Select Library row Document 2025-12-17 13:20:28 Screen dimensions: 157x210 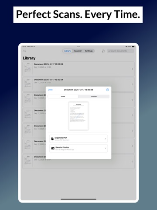click(78, 69)
